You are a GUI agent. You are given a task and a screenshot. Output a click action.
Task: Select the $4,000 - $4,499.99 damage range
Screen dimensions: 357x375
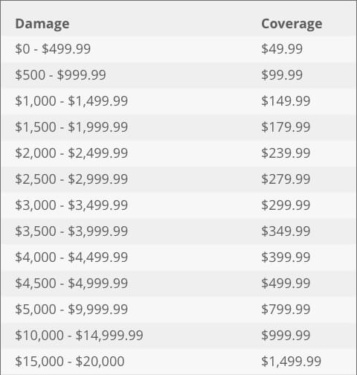pyautogui.click(x=71, y=257)
